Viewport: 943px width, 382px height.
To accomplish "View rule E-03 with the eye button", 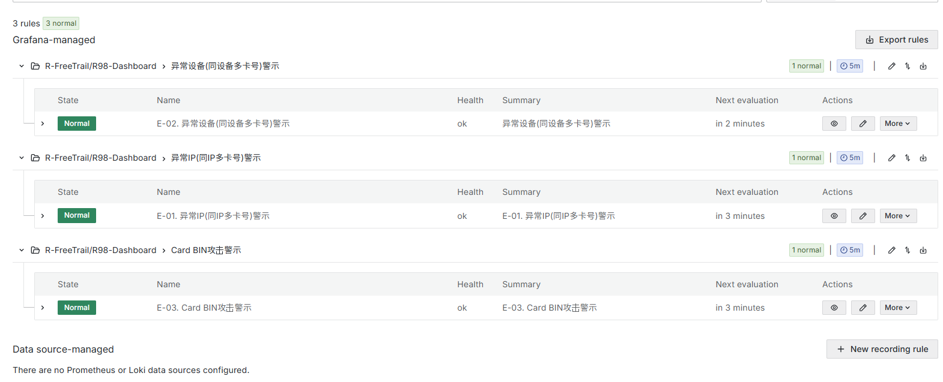I will point(834,308).
